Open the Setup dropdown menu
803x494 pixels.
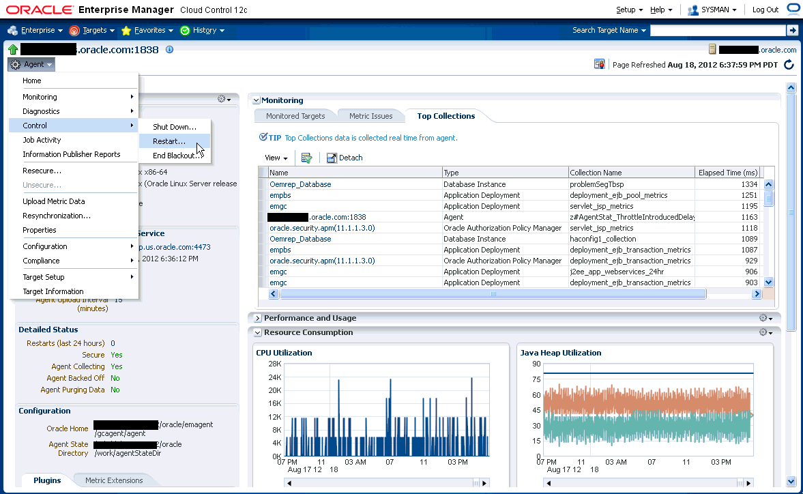pos(629,10)
